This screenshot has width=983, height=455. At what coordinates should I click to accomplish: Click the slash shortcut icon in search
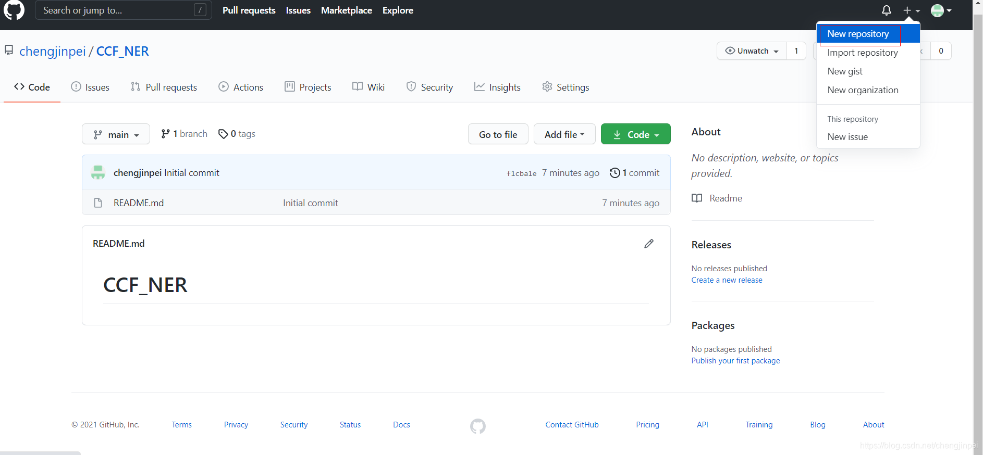(200, 10)
